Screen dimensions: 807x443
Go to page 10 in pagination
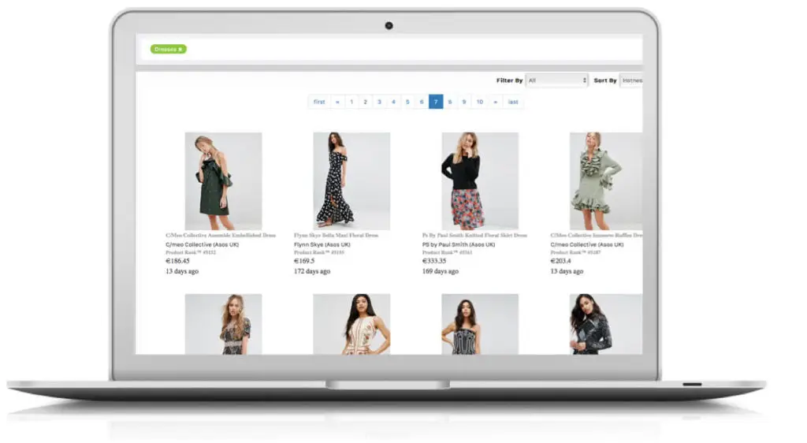[479, 102]
